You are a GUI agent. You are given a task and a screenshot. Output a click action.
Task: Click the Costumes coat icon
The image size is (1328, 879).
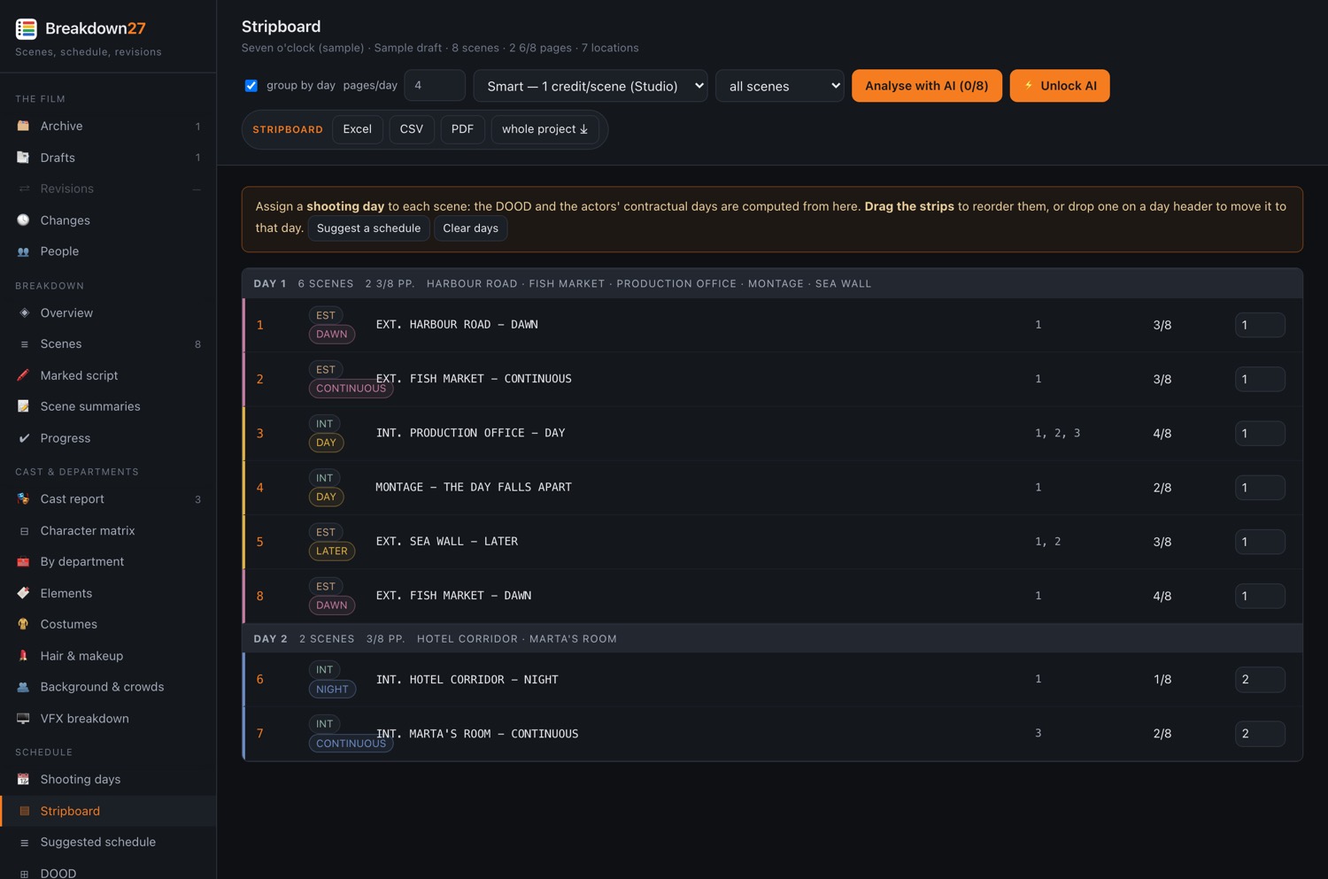coord(23,624)
